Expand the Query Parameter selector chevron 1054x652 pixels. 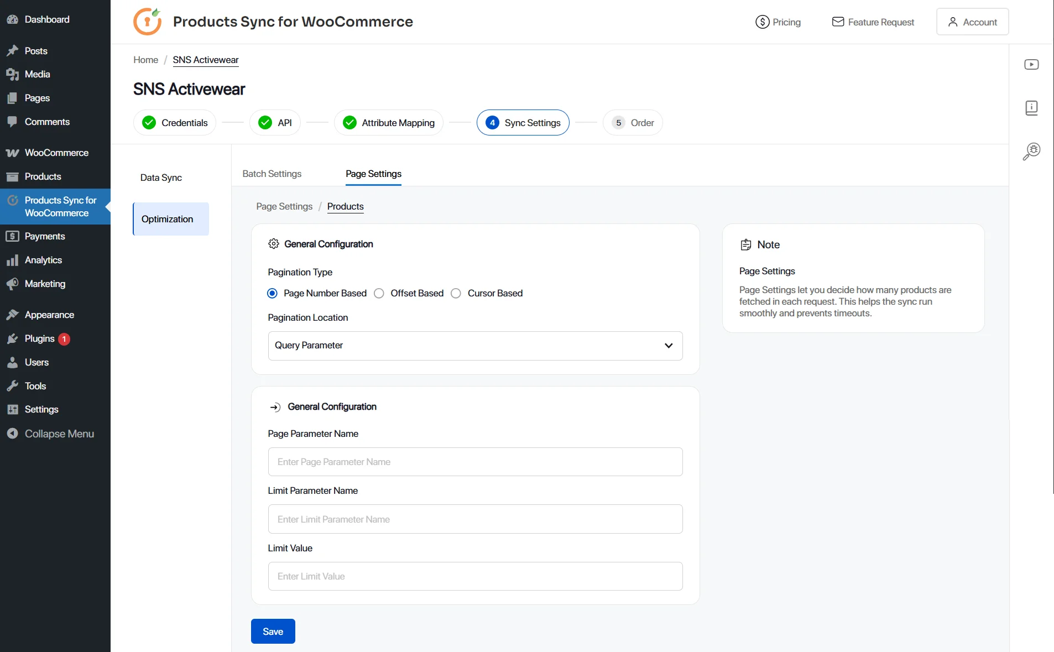pyautogui.click(x=669, y=346)
